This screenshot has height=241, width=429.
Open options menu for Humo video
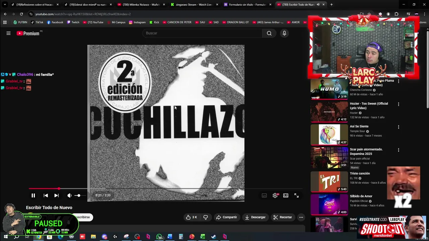tap(399, 81)
